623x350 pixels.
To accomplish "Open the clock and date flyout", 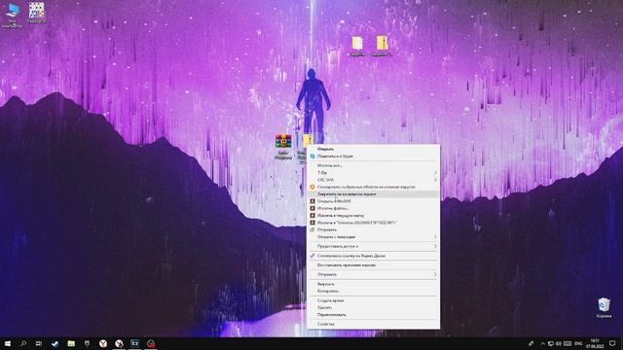I will pos(595,343).
